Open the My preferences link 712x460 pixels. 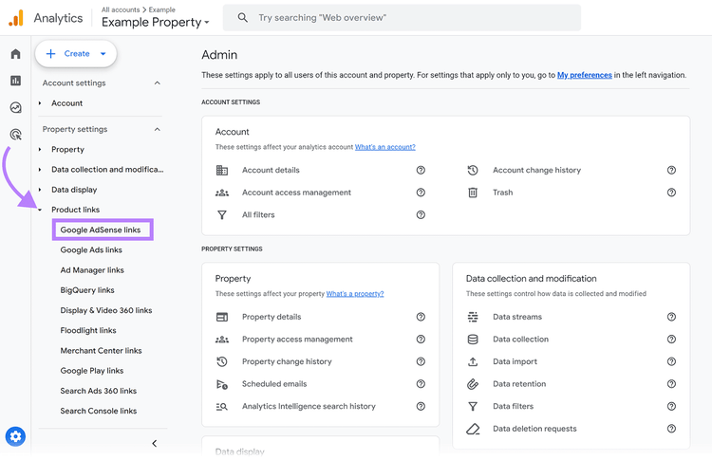[585, 75]
